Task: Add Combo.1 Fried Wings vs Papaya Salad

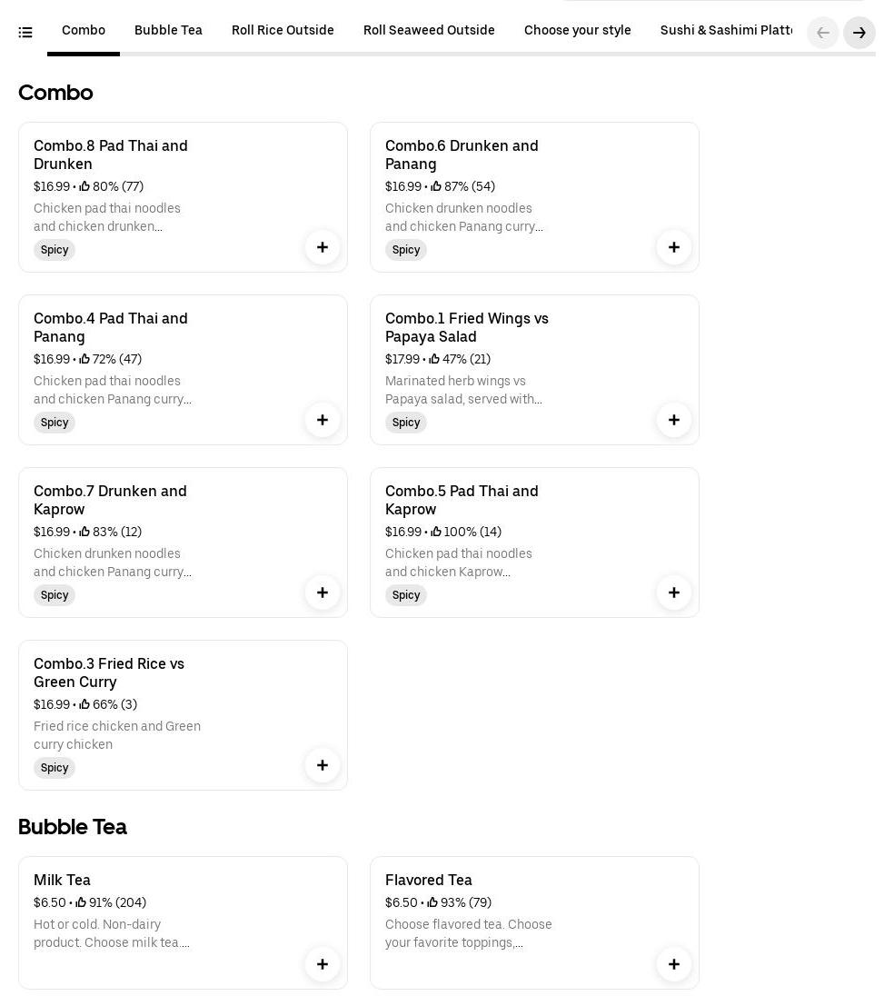Action: click(x=674, y=420)
